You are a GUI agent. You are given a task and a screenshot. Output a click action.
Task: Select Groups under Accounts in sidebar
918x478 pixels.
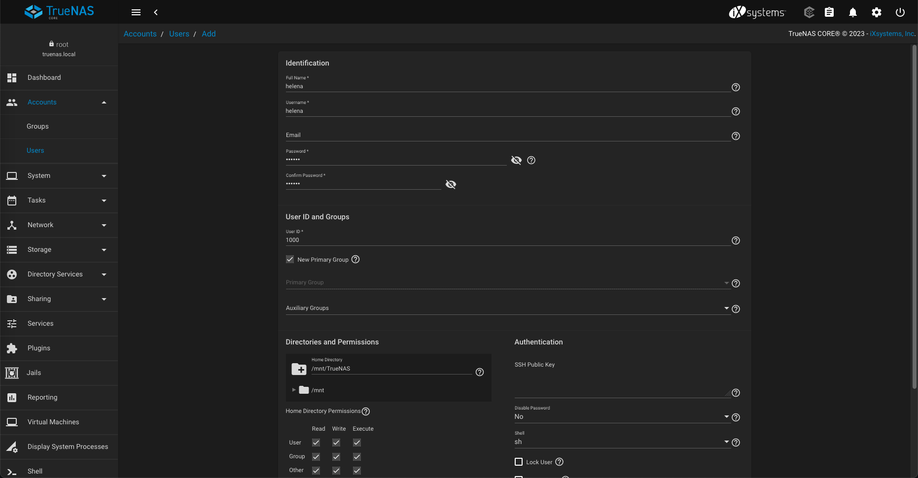pyautogui.click(x=37, y=127)
